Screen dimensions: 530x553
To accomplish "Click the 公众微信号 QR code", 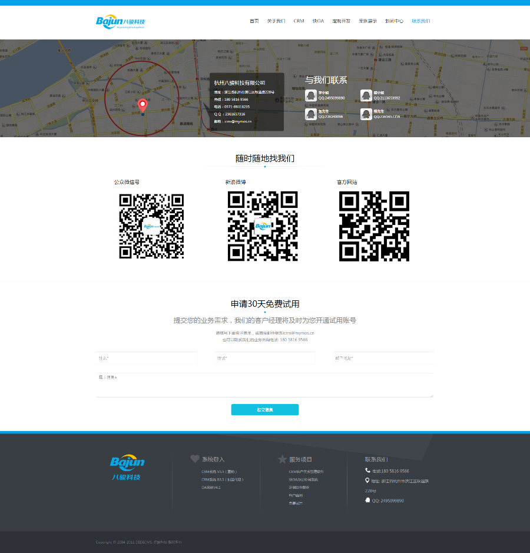I will pos(151,226).
